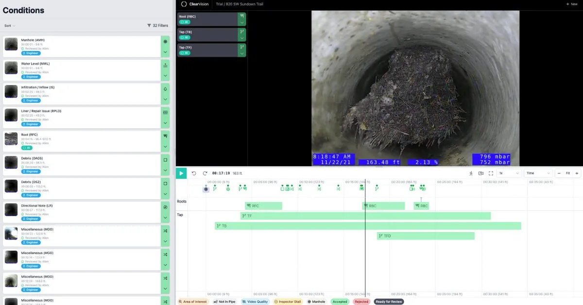The height and width of the screenshot is (305, 583).
Task: Click the AI badge on Tap (TB) overlay card
Action: tap(185, 37)
